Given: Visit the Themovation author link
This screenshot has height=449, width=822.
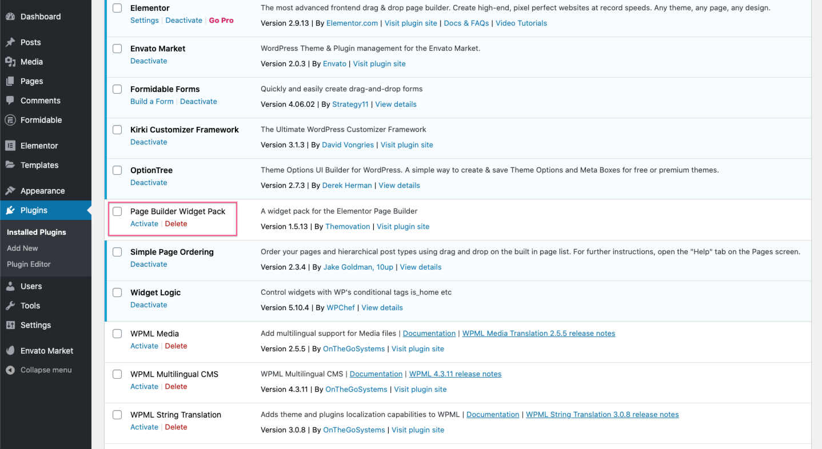Looking at the screenshot, I should 348,227.
